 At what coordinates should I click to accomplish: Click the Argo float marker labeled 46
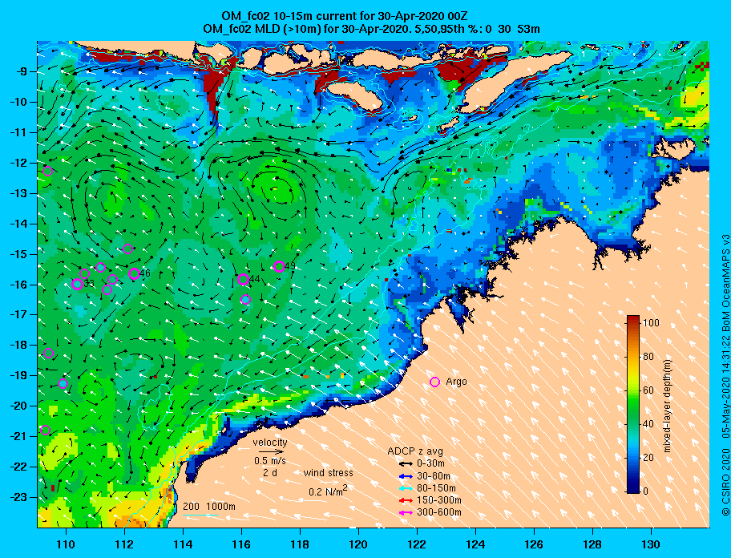coord(134,273)
